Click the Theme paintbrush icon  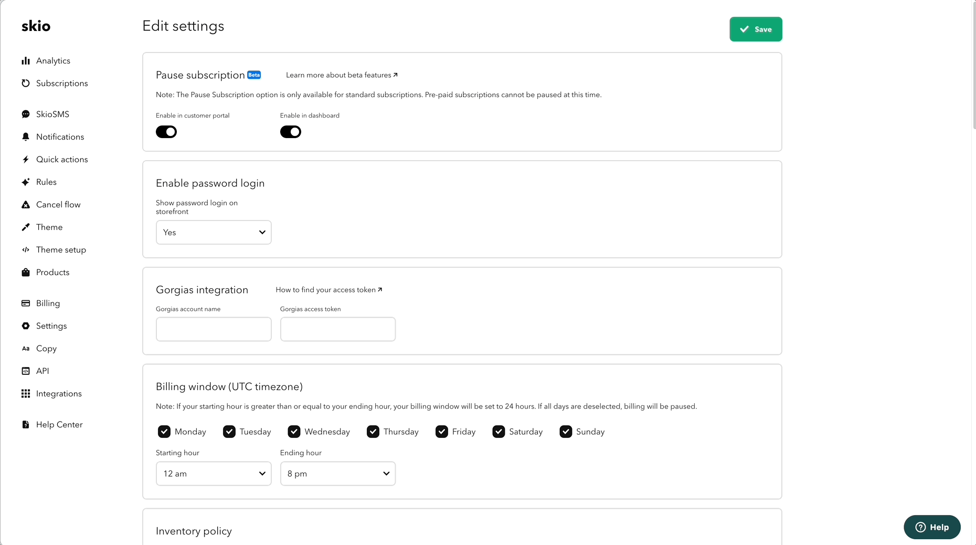(26, 227)
